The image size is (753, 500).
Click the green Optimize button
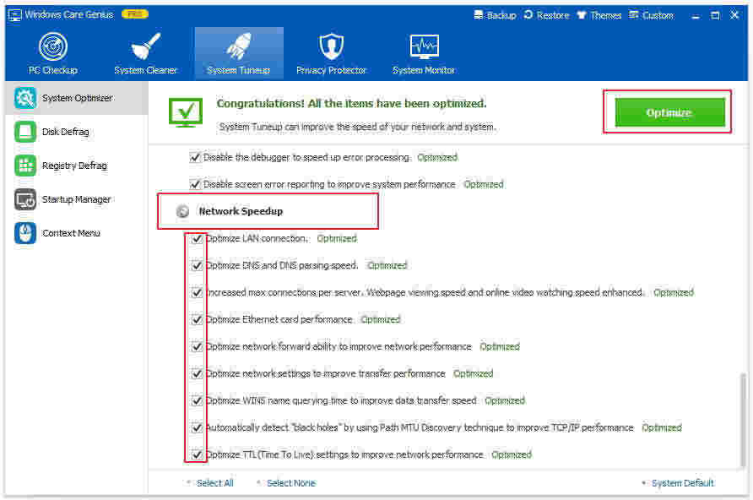coord(669,112)
